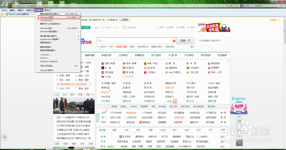Open the site grid settings gear icon
This screenshot has width=286, height=150.
click(229, 61)
